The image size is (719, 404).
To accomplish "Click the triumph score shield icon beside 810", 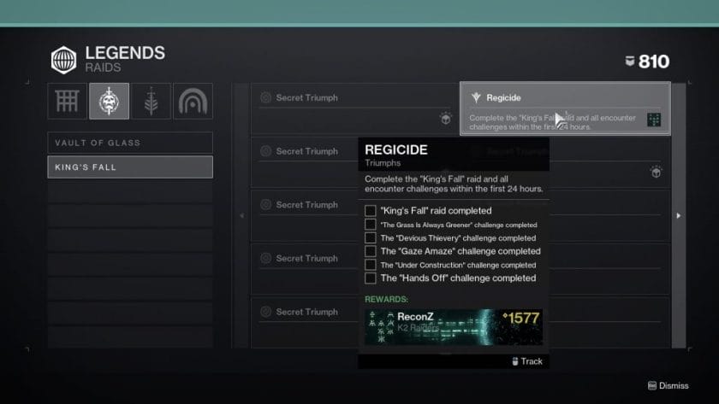I will [x=630, y=61].
